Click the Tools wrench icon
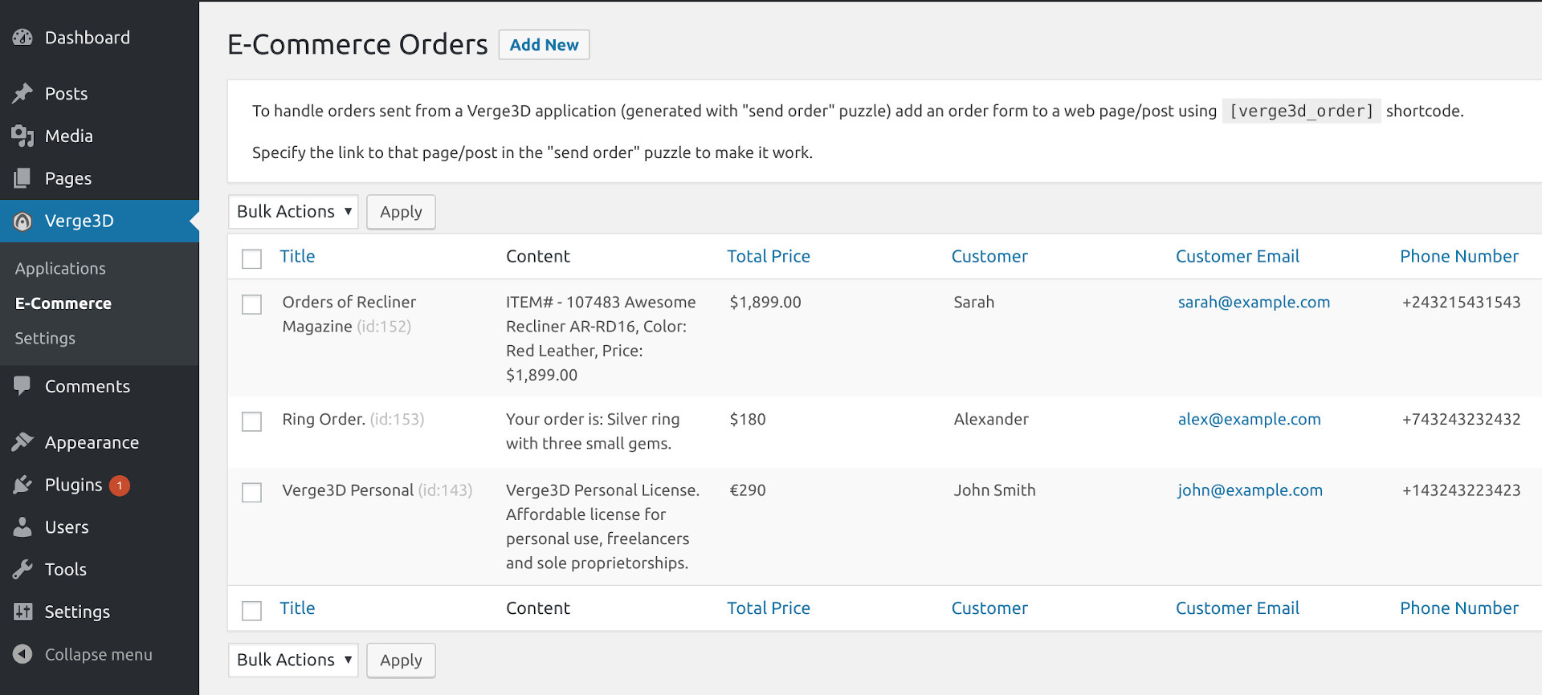Screen dimensions: 1542x695 (x=22, y=569)
